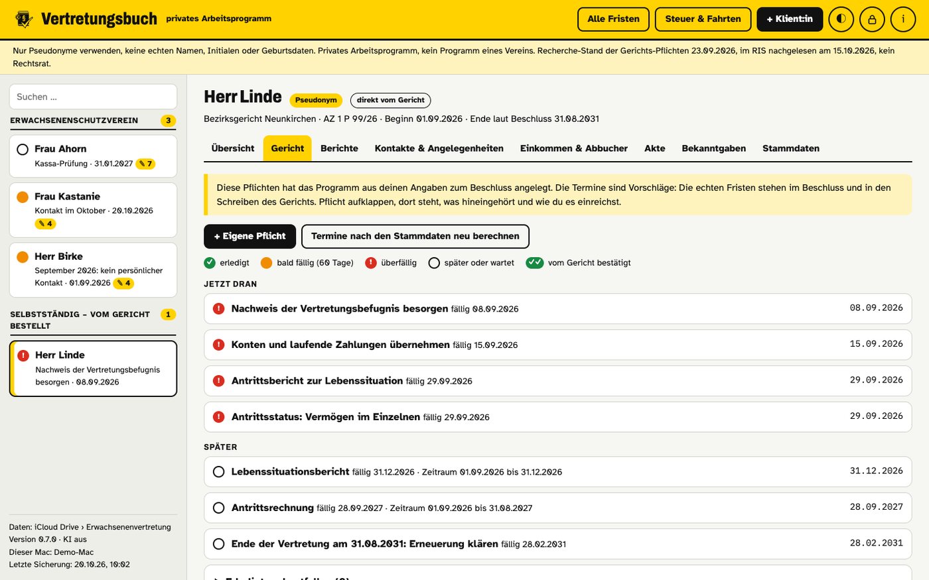
Task: Click empty status circle beside Frau Ahorn
Action: coord(23,149)
